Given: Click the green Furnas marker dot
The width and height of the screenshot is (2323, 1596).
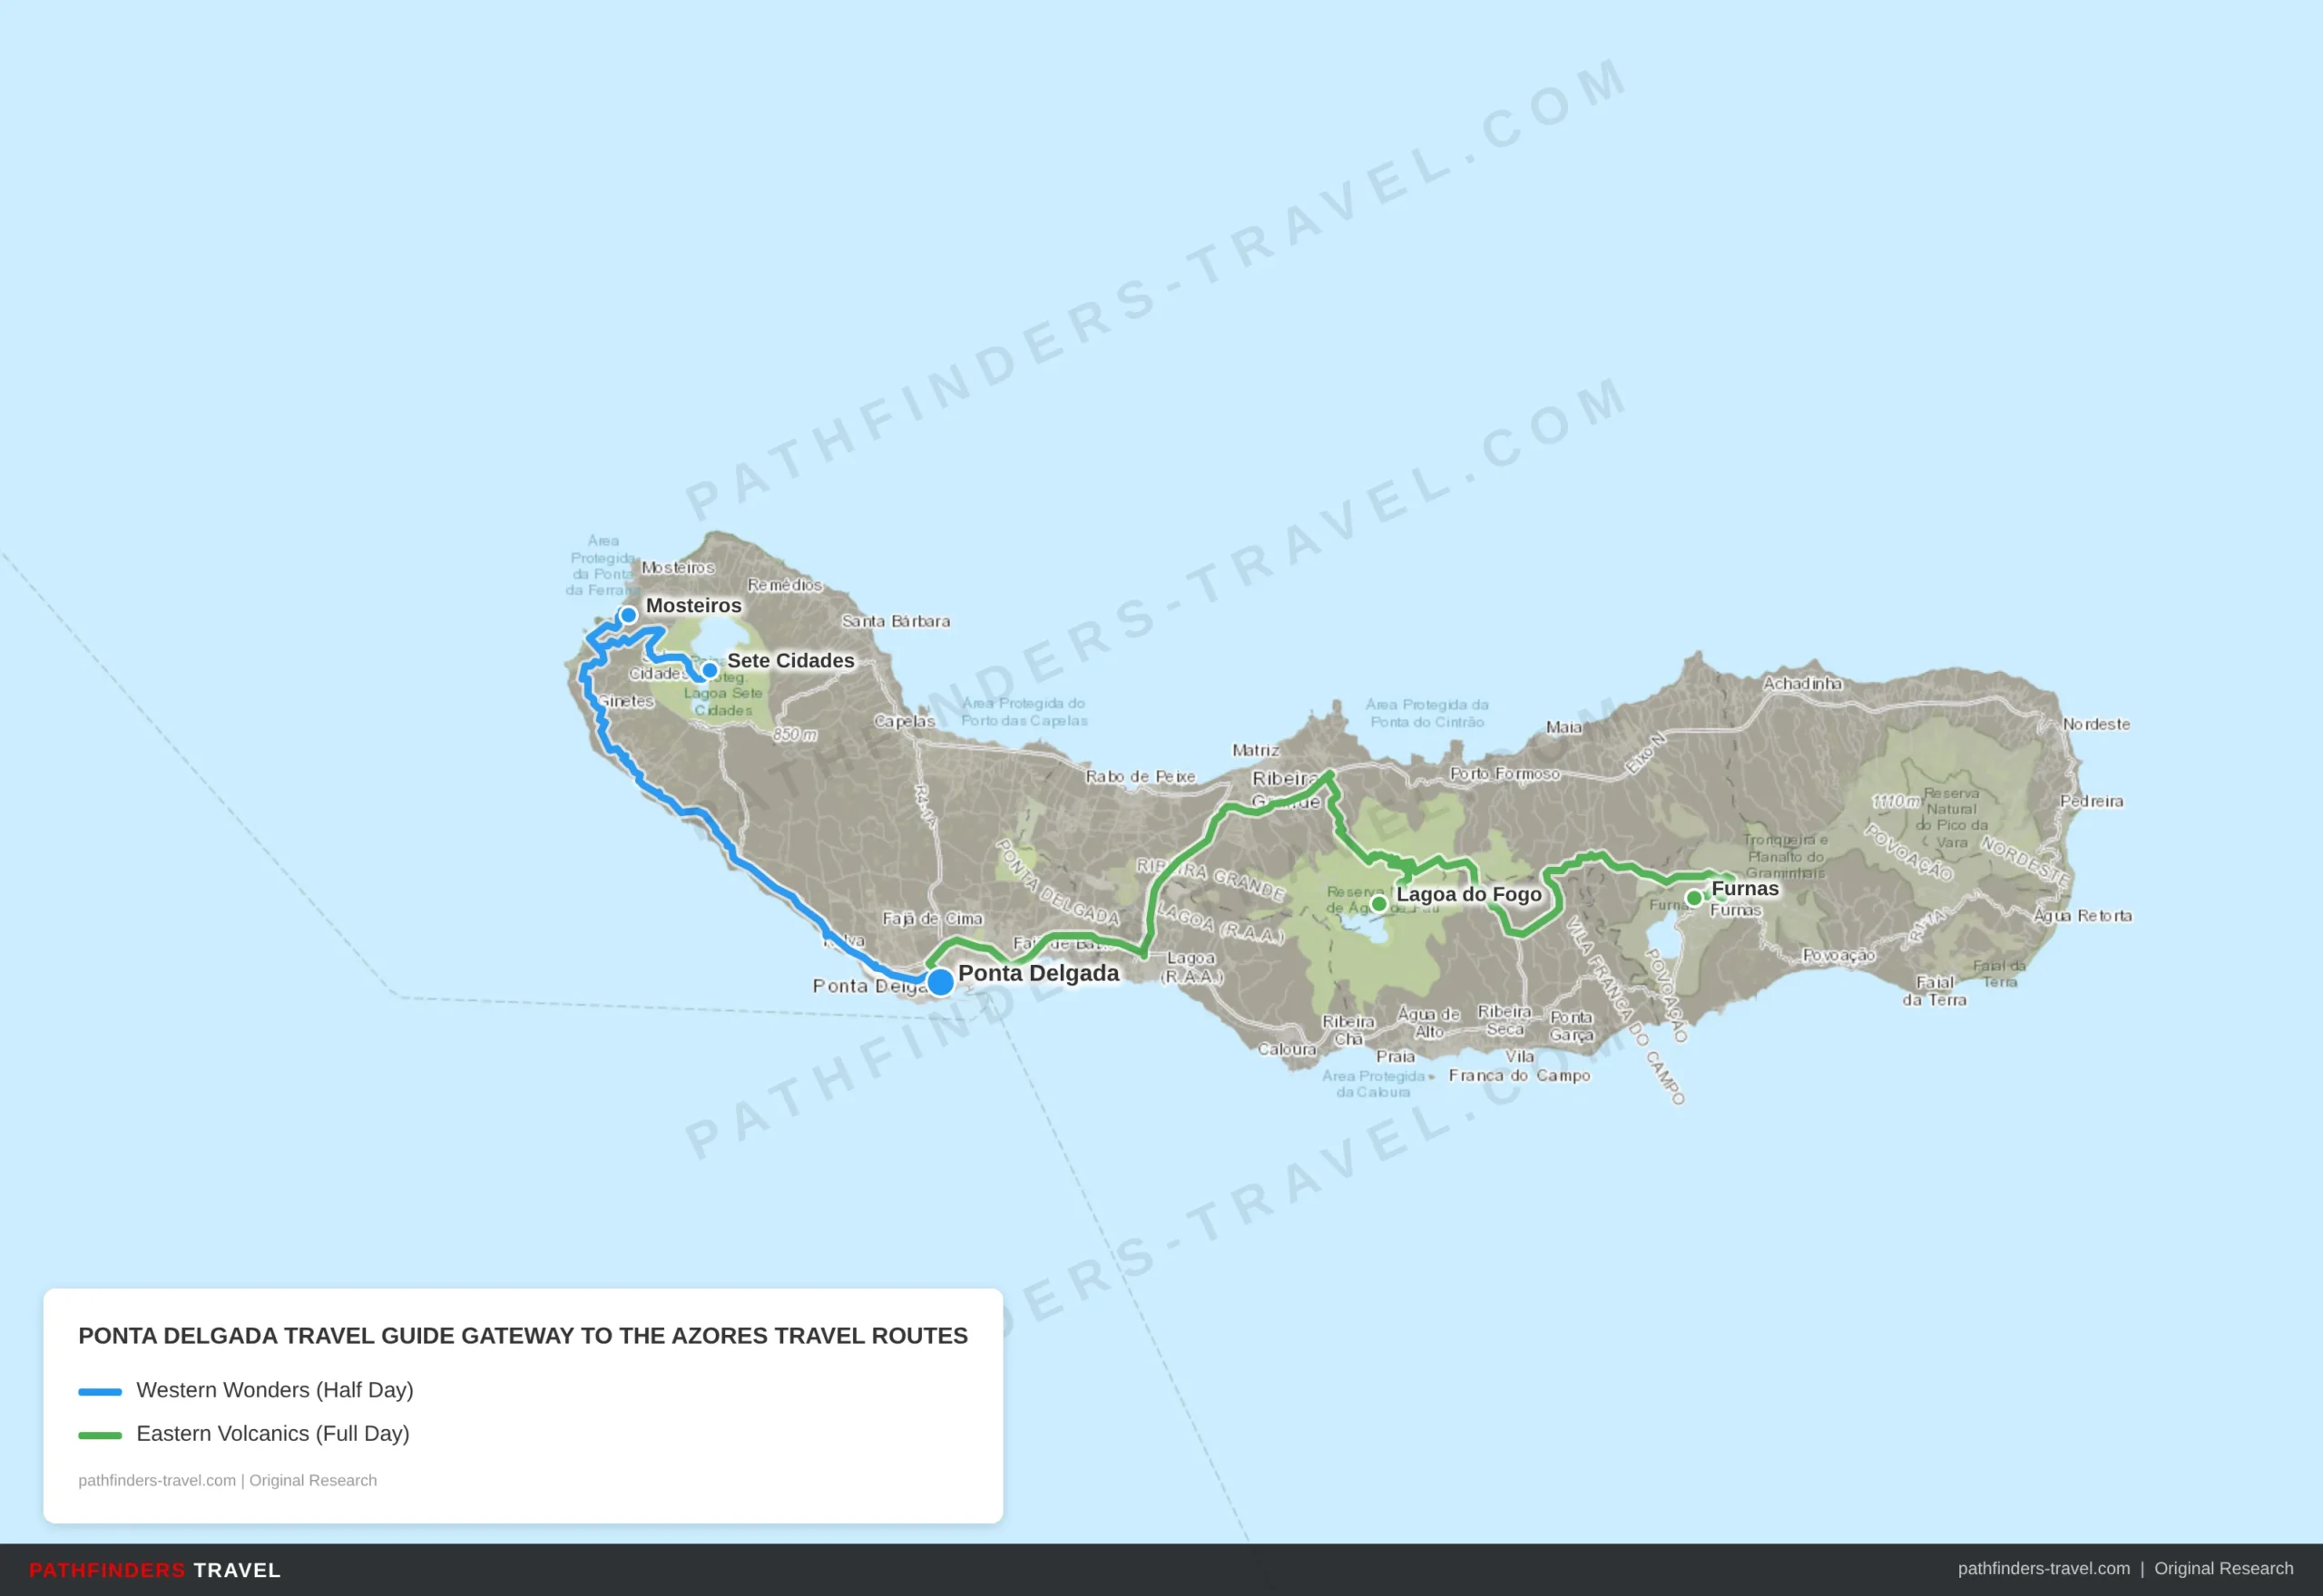Looking at the screenshot, I should (1694, 898).
